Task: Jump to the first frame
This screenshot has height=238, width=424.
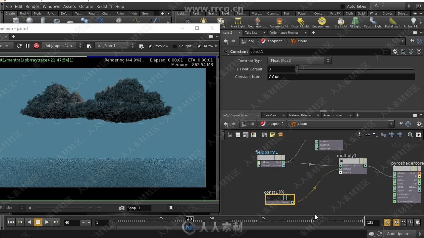Action: 11,222
